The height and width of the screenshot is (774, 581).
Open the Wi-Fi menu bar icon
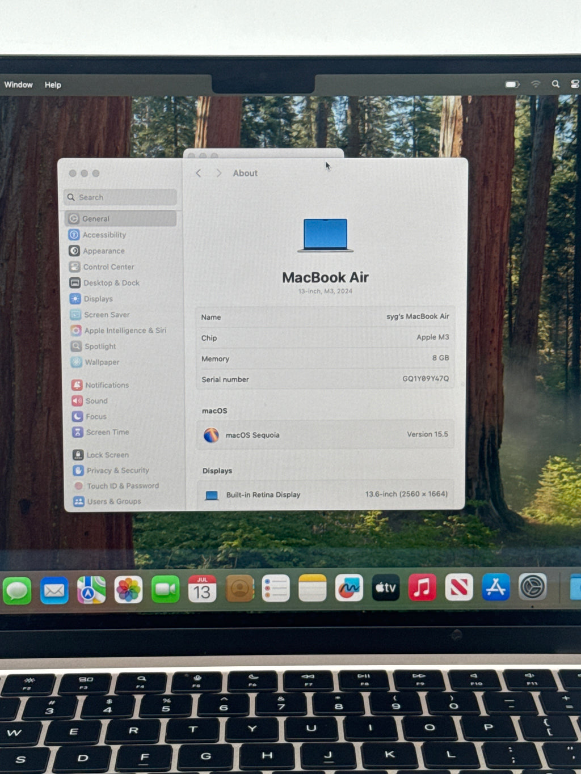coord(536,84)
